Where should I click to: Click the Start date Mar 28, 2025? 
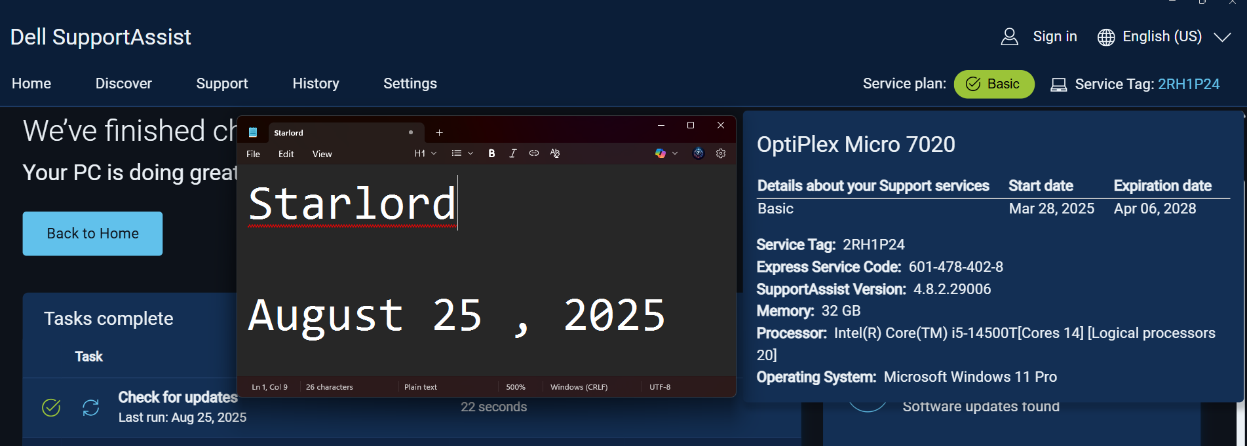click(1051, 208)
